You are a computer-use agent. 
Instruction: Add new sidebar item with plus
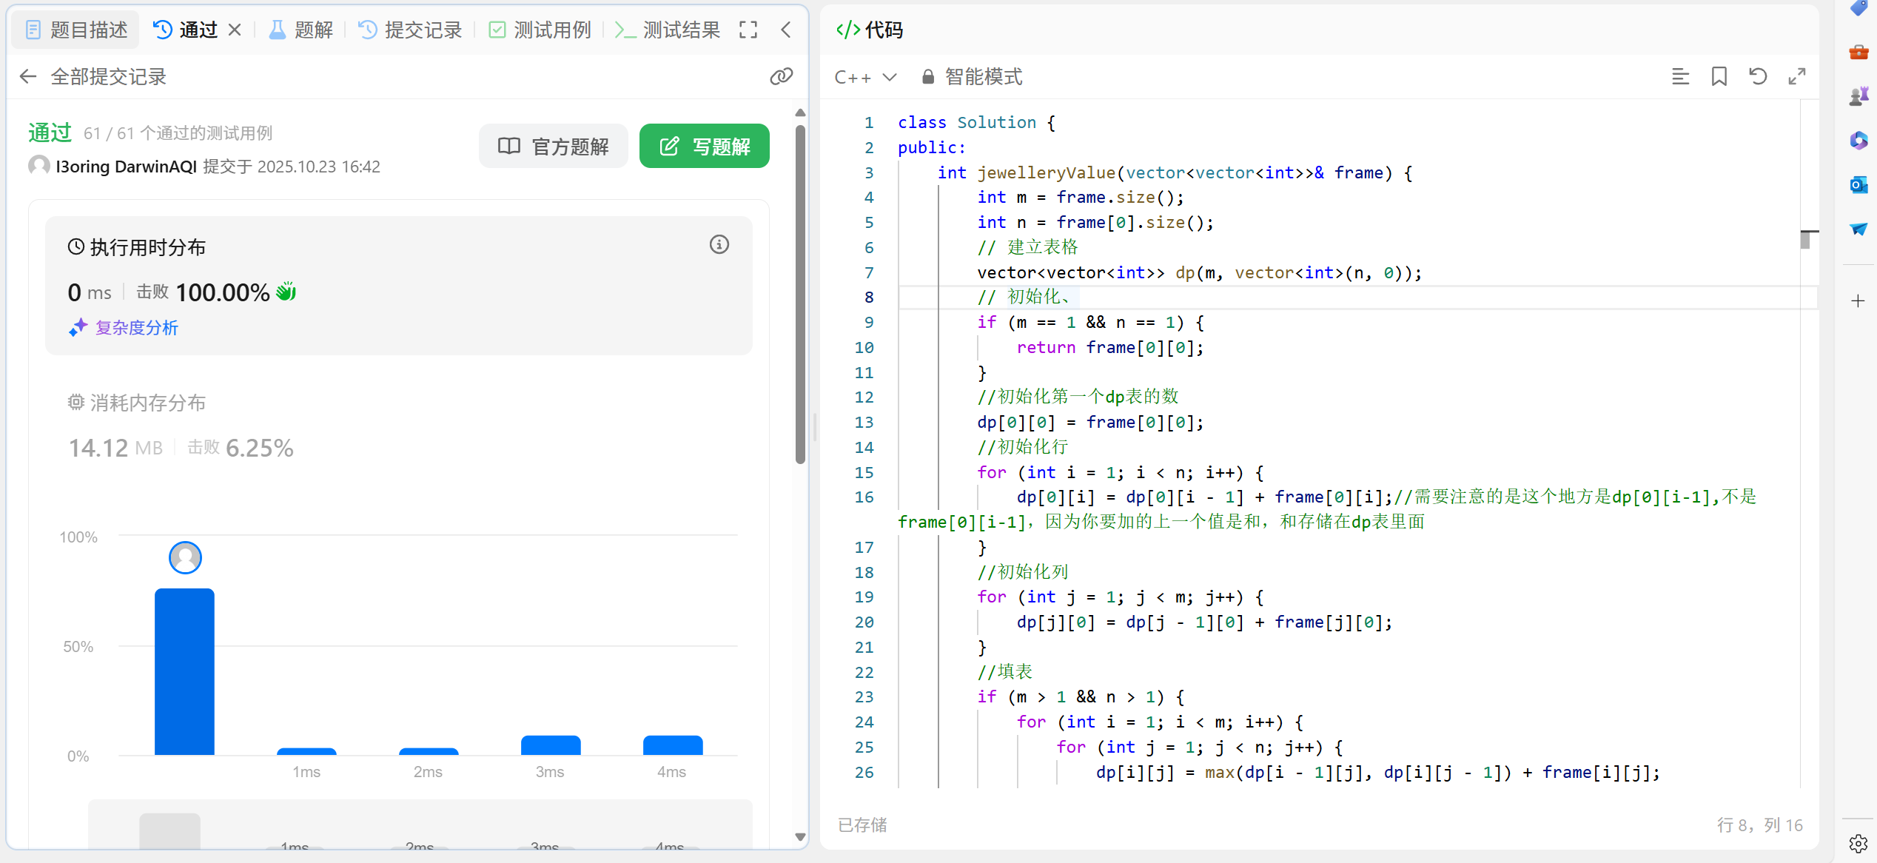point(1858,300)
